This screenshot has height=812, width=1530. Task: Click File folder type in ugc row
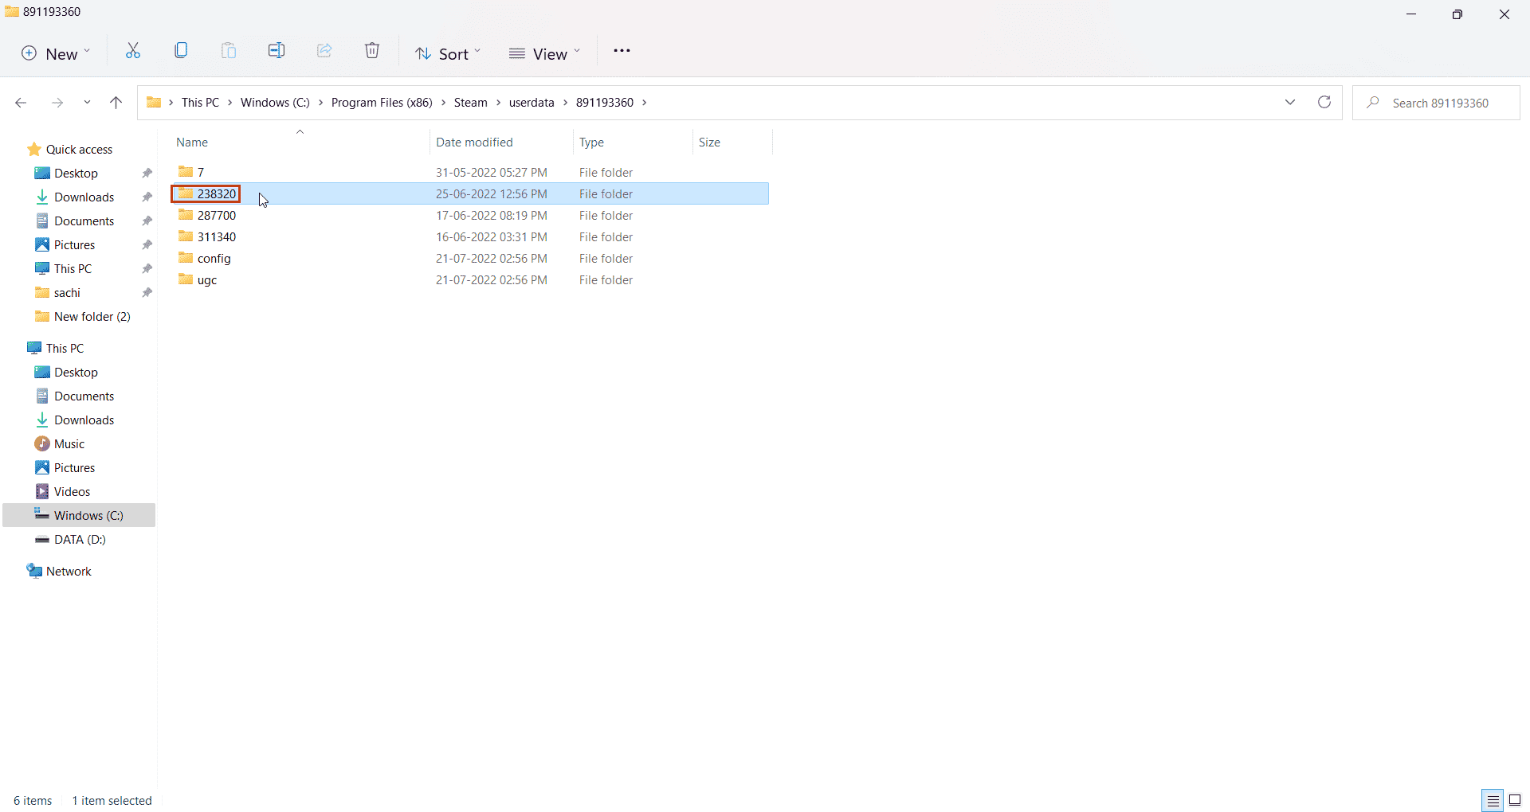coord(606,279)
